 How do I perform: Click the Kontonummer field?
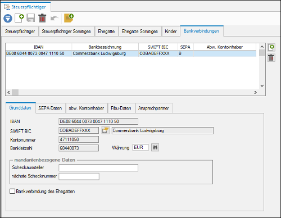coord(79,139)
